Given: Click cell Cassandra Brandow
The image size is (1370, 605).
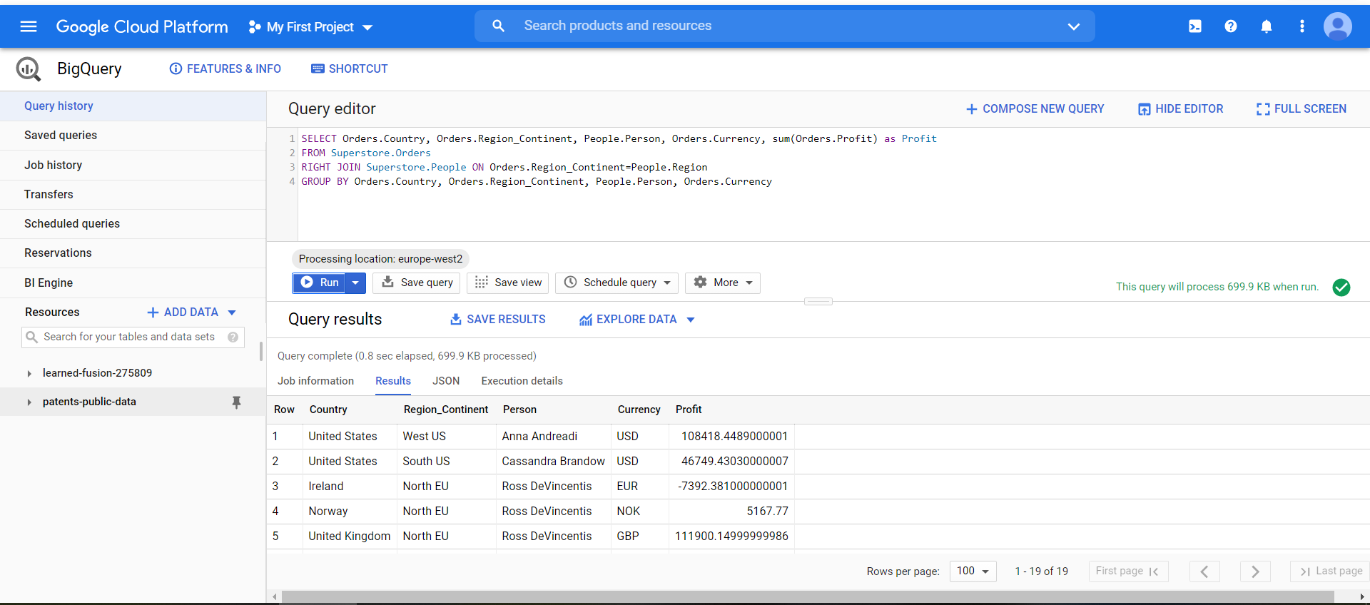Looking at the screenshot, I should click(x=553, y=462).
